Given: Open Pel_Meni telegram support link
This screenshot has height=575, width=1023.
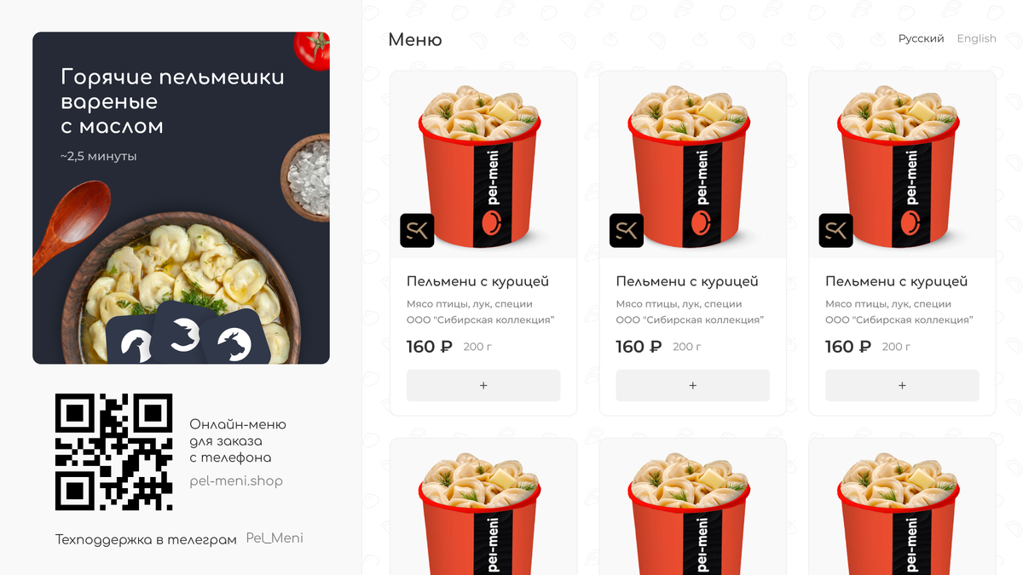Looking at the screenshot, I should [x=275, y=538].
